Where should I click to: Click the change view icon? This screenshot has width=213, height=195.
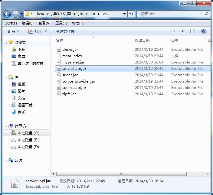coord(176,31)
